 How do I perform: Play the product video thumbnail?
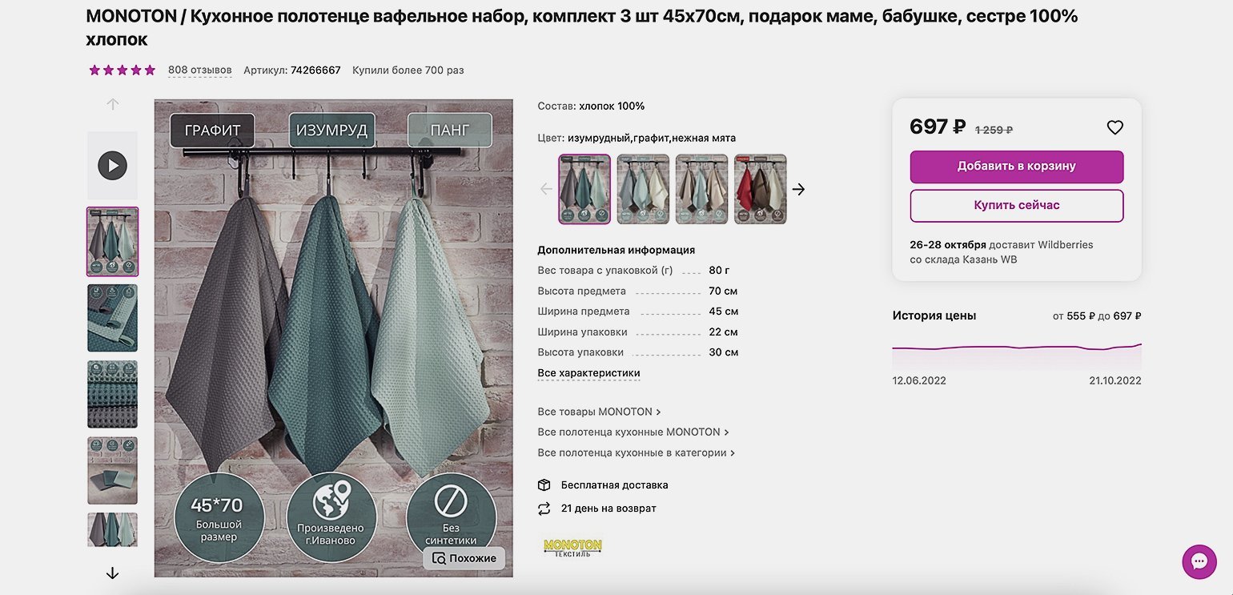(112, 166)
